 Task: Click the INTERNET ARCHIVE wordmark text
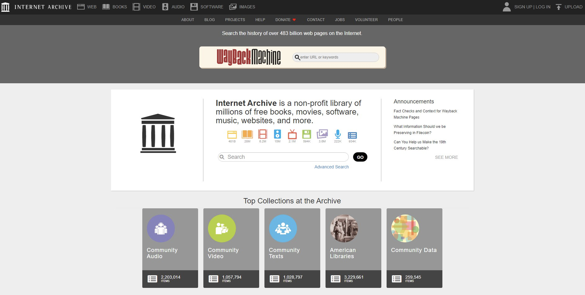point(43,7)
